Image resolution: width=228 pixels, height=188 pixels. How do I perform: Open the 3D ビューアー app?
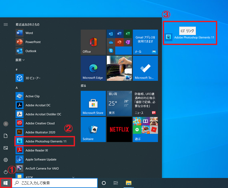(x=45, y=78)
